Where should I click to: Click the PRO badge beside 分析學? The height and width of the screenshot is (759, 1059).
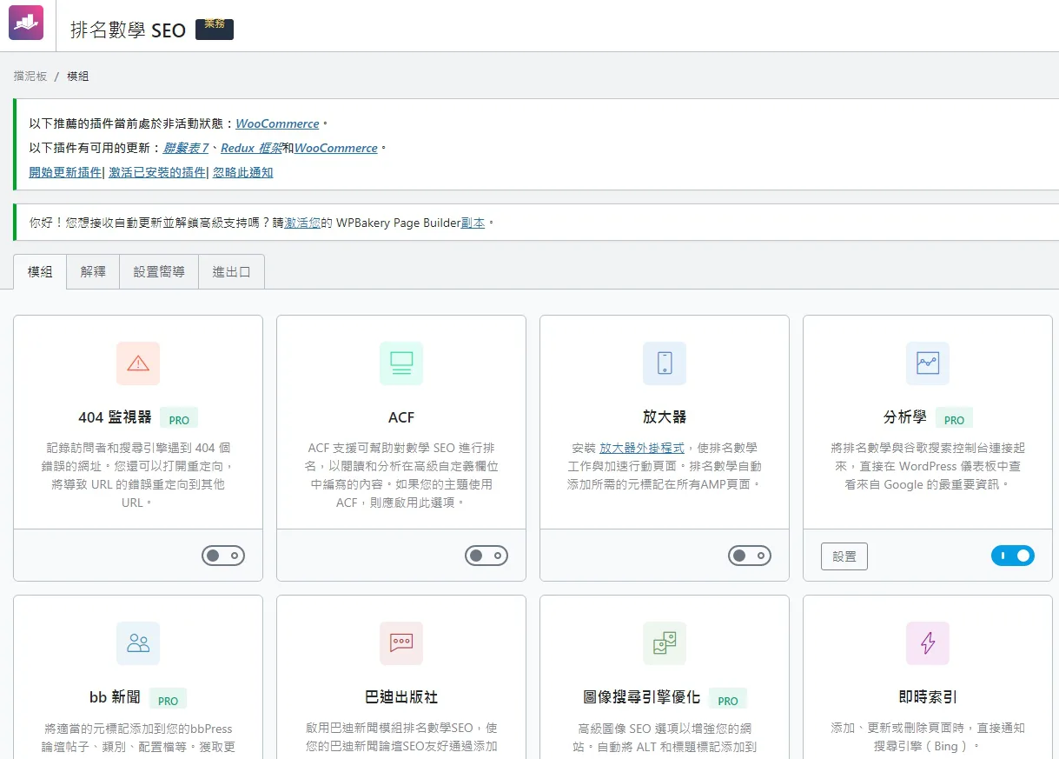click(954, 419)
